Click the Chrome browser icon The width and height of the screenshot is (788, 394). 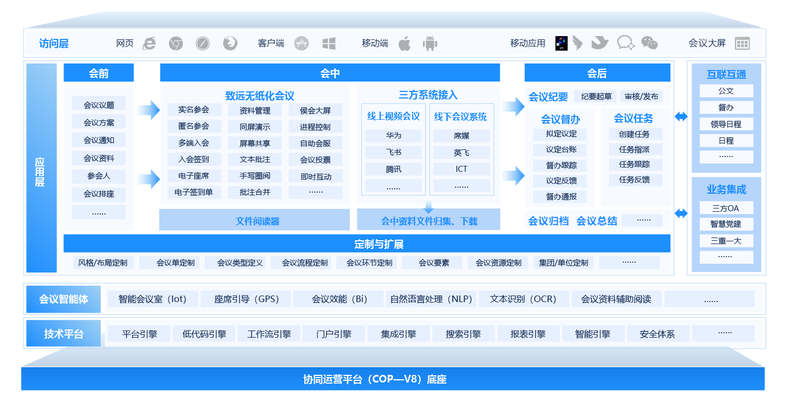pyautogui.click(x=175, y=43)
